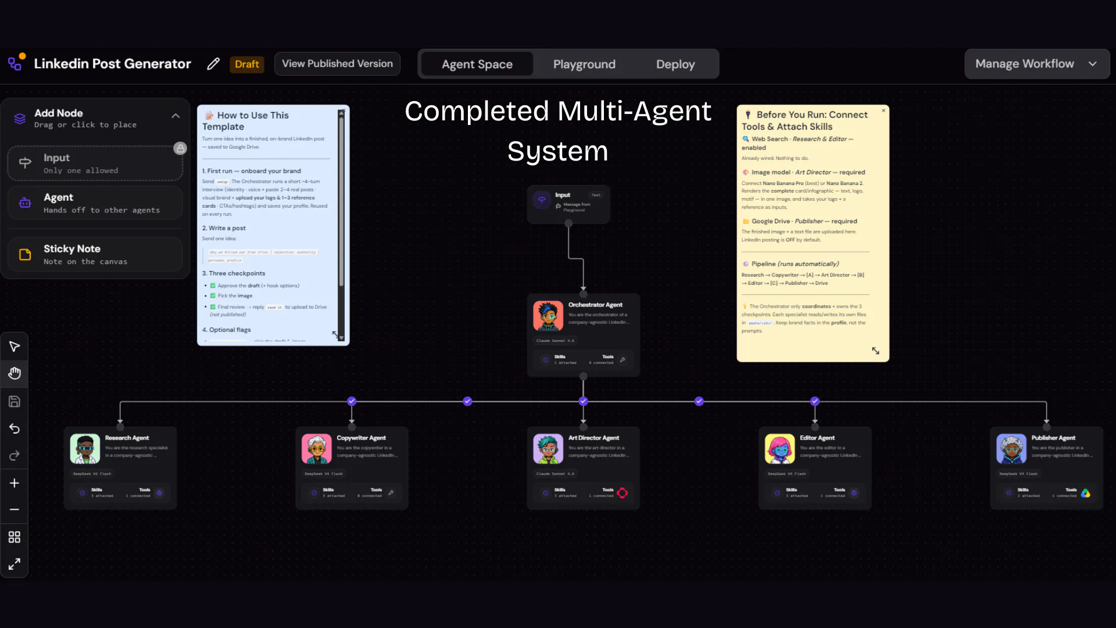Go to the Deploy tab
Screen dimensions: 1116x628
tap(675, 64)
